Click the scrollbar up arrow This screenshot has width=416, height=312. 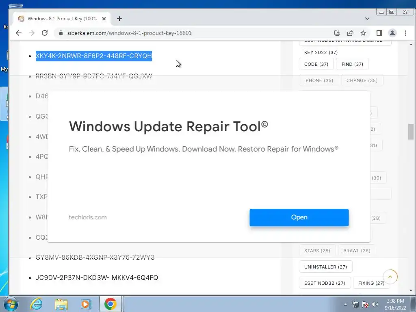411,44
